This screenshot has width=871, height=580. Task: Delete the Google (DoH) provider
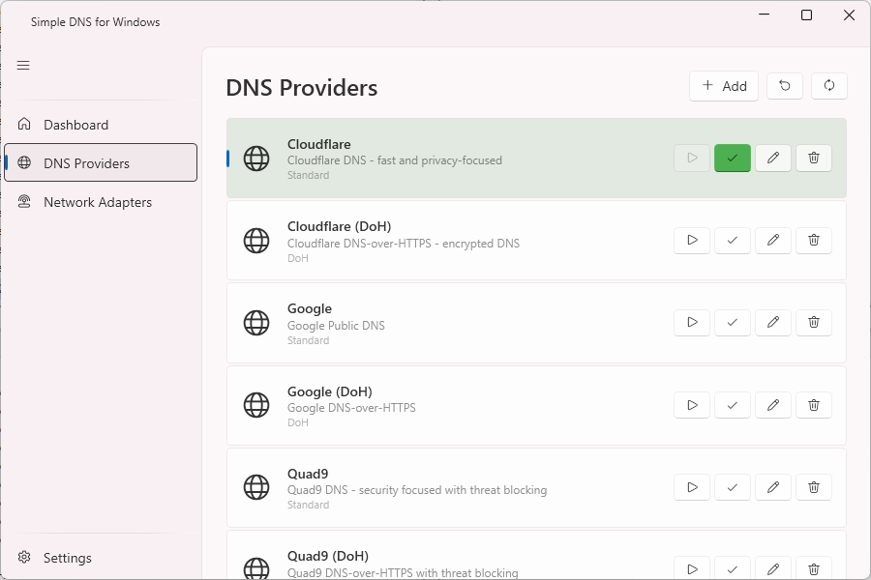click(814, 405)
